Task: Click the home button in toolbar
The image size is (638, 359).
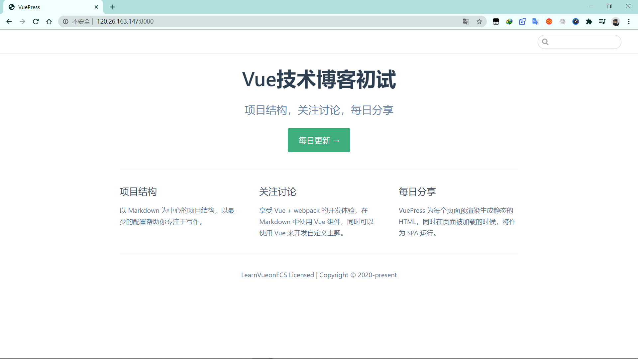Action: pyautogui.click(x=49, y=22)
